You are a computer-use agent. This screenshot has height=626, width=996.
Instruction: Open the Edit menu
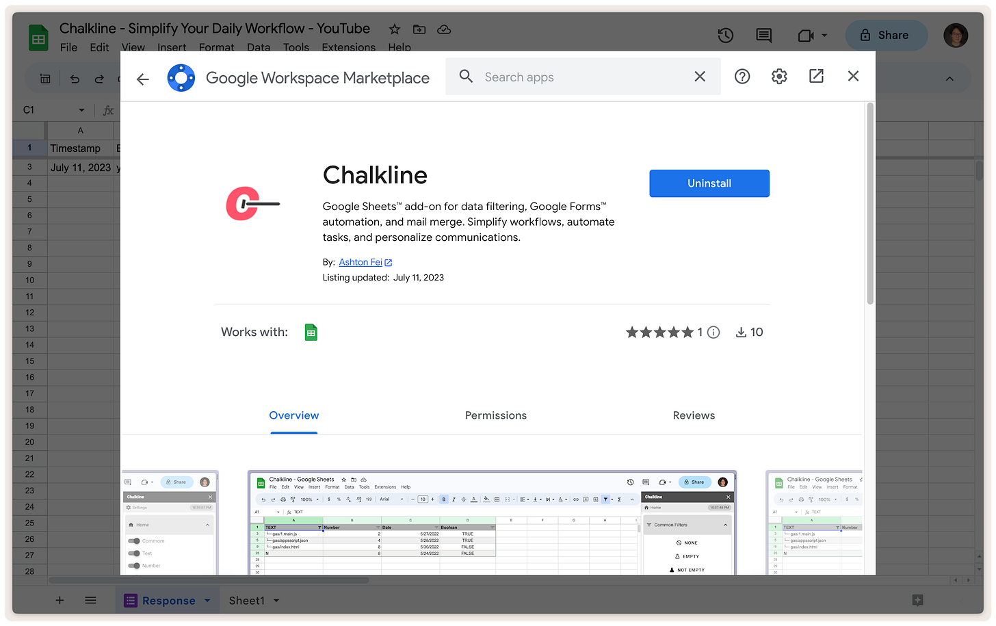coord(99,47)
